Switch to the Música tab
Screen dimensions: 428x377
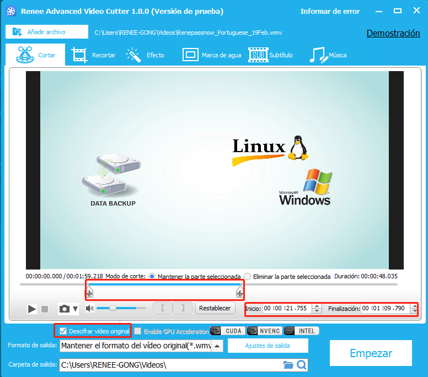click(328, 55)
